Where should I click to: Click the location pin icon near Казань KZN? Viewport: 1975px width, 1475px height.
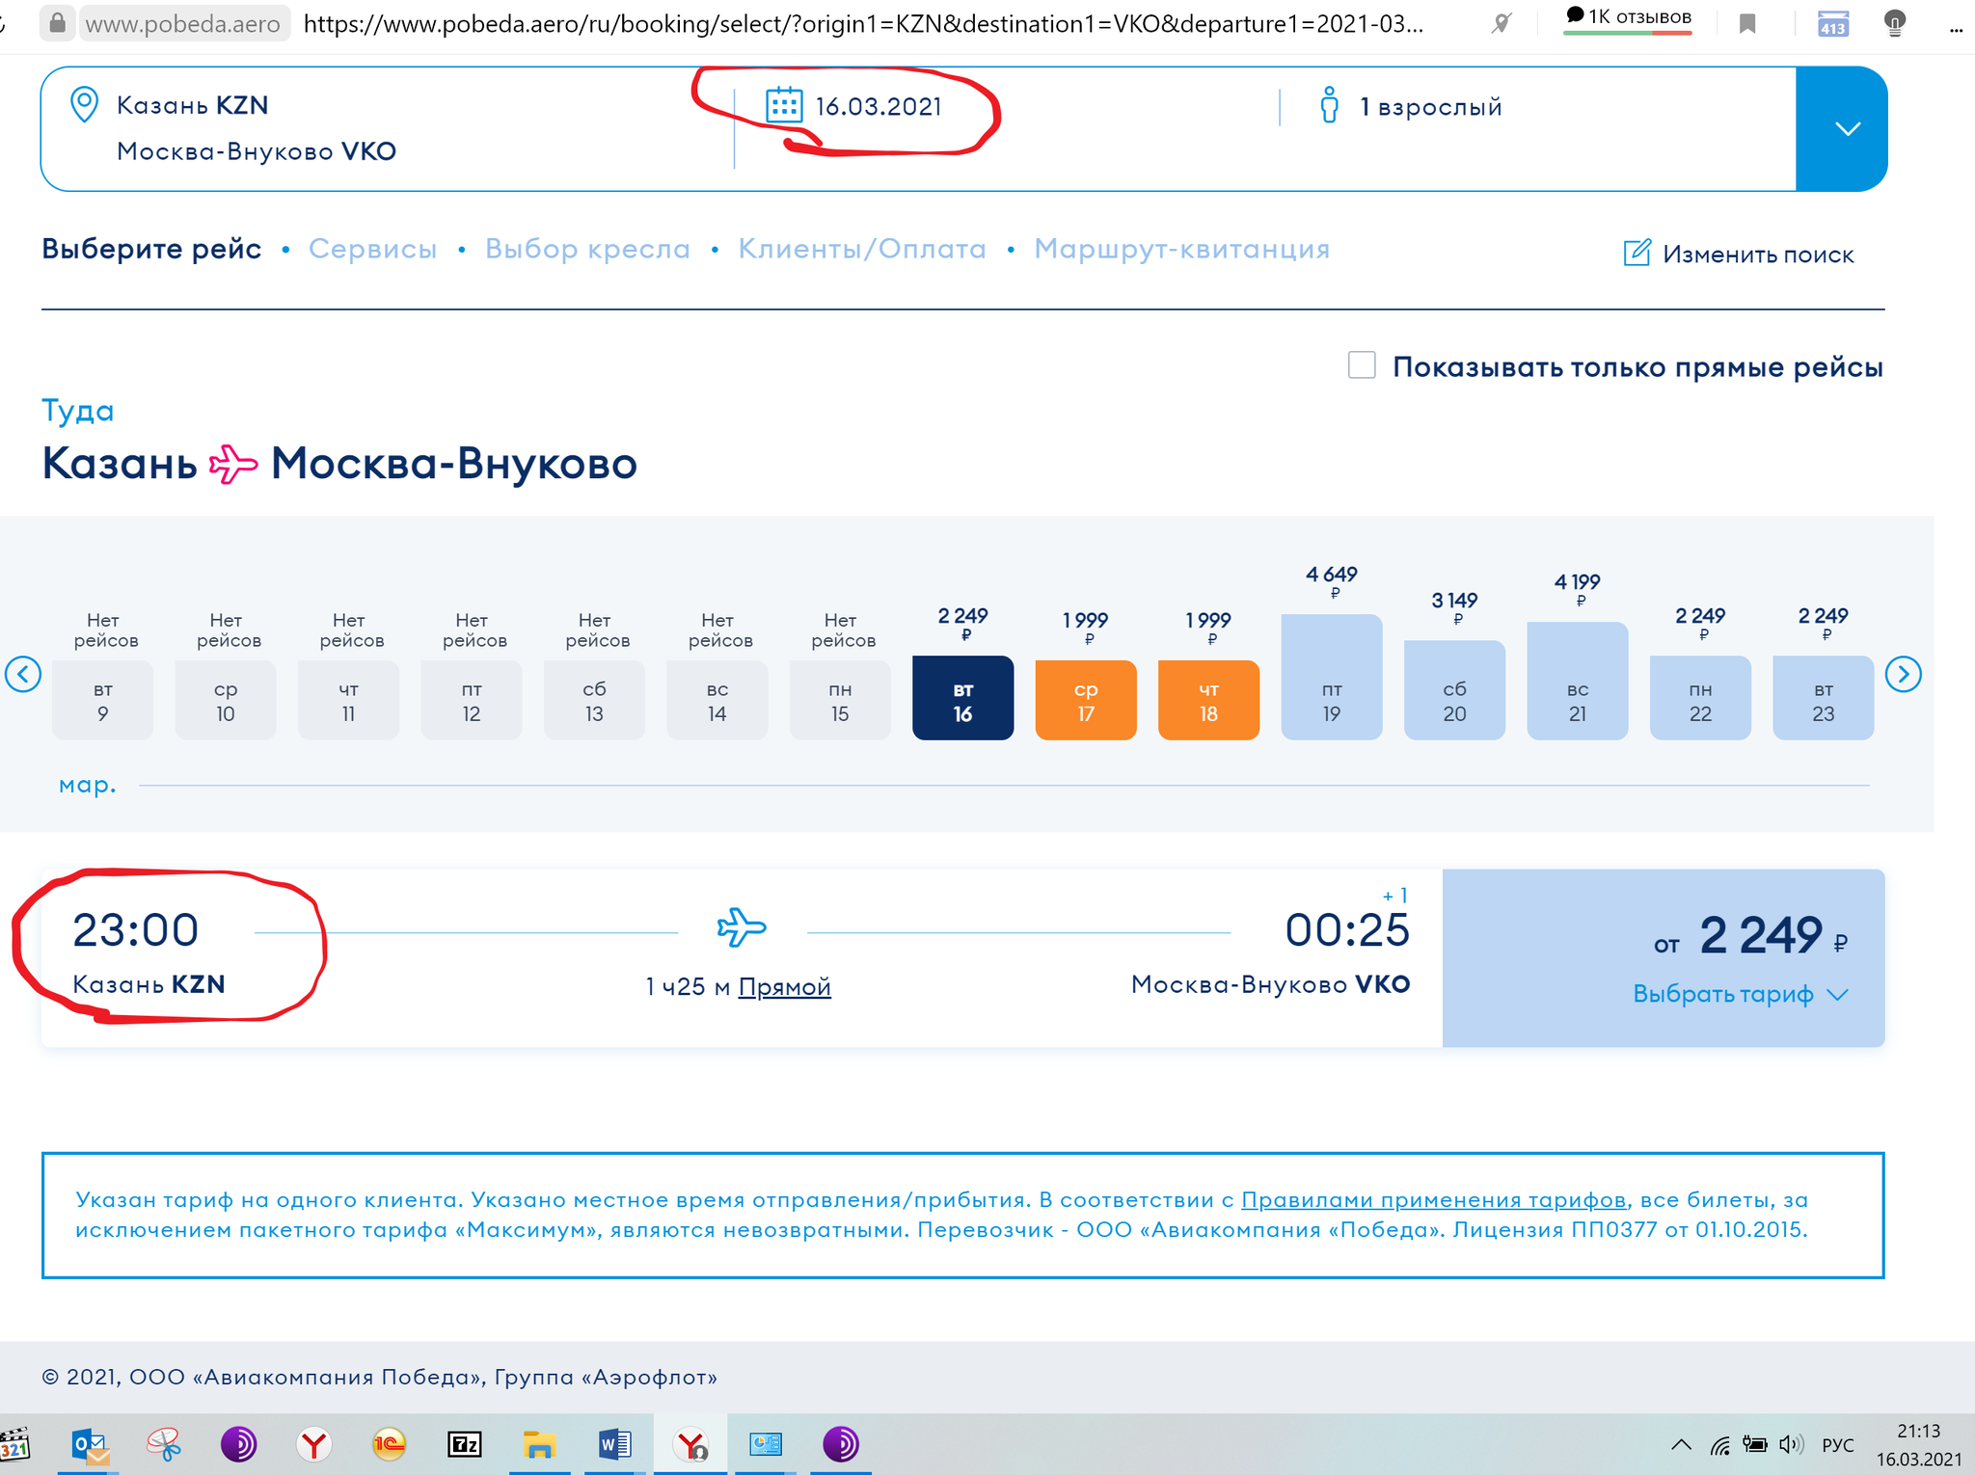[84, 105]
